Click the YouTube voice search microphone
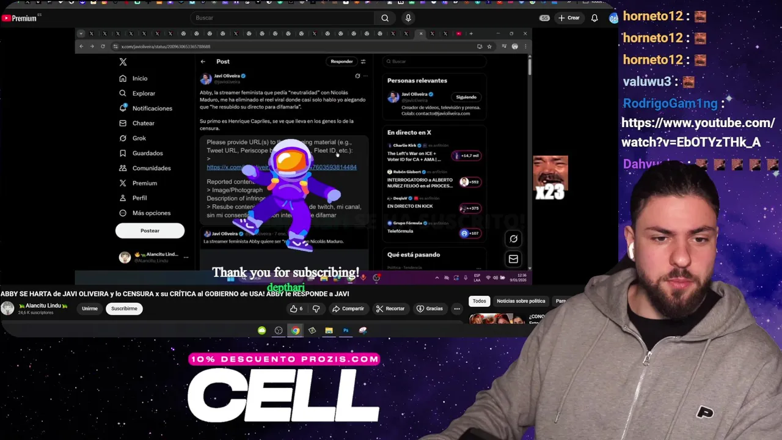The height and width of the screenshot is (440, 782). pos(408,18)
